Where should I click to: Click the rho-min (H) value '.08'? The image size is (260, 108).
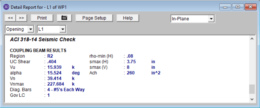(130, 56)
